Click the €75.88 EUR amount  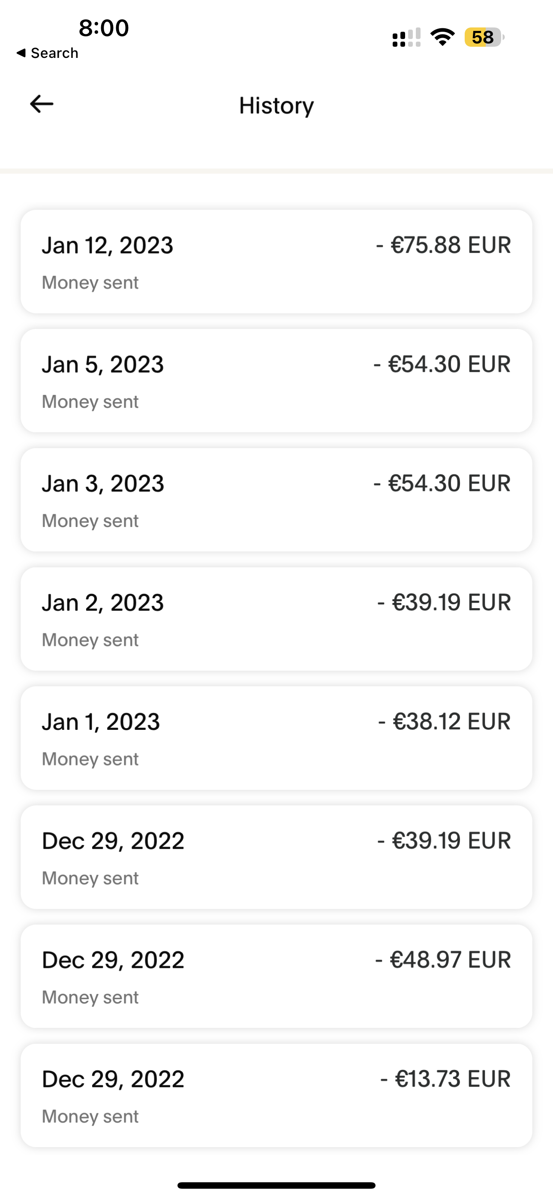tap(444, 245)
